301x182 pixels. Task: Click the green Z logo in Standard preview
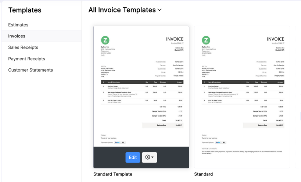coord(206,40)
